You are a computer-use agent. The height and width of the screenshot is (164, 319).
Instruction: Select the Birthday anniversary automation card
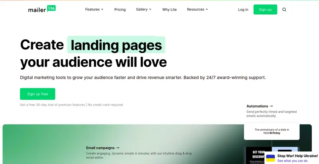tap(272, 131)
